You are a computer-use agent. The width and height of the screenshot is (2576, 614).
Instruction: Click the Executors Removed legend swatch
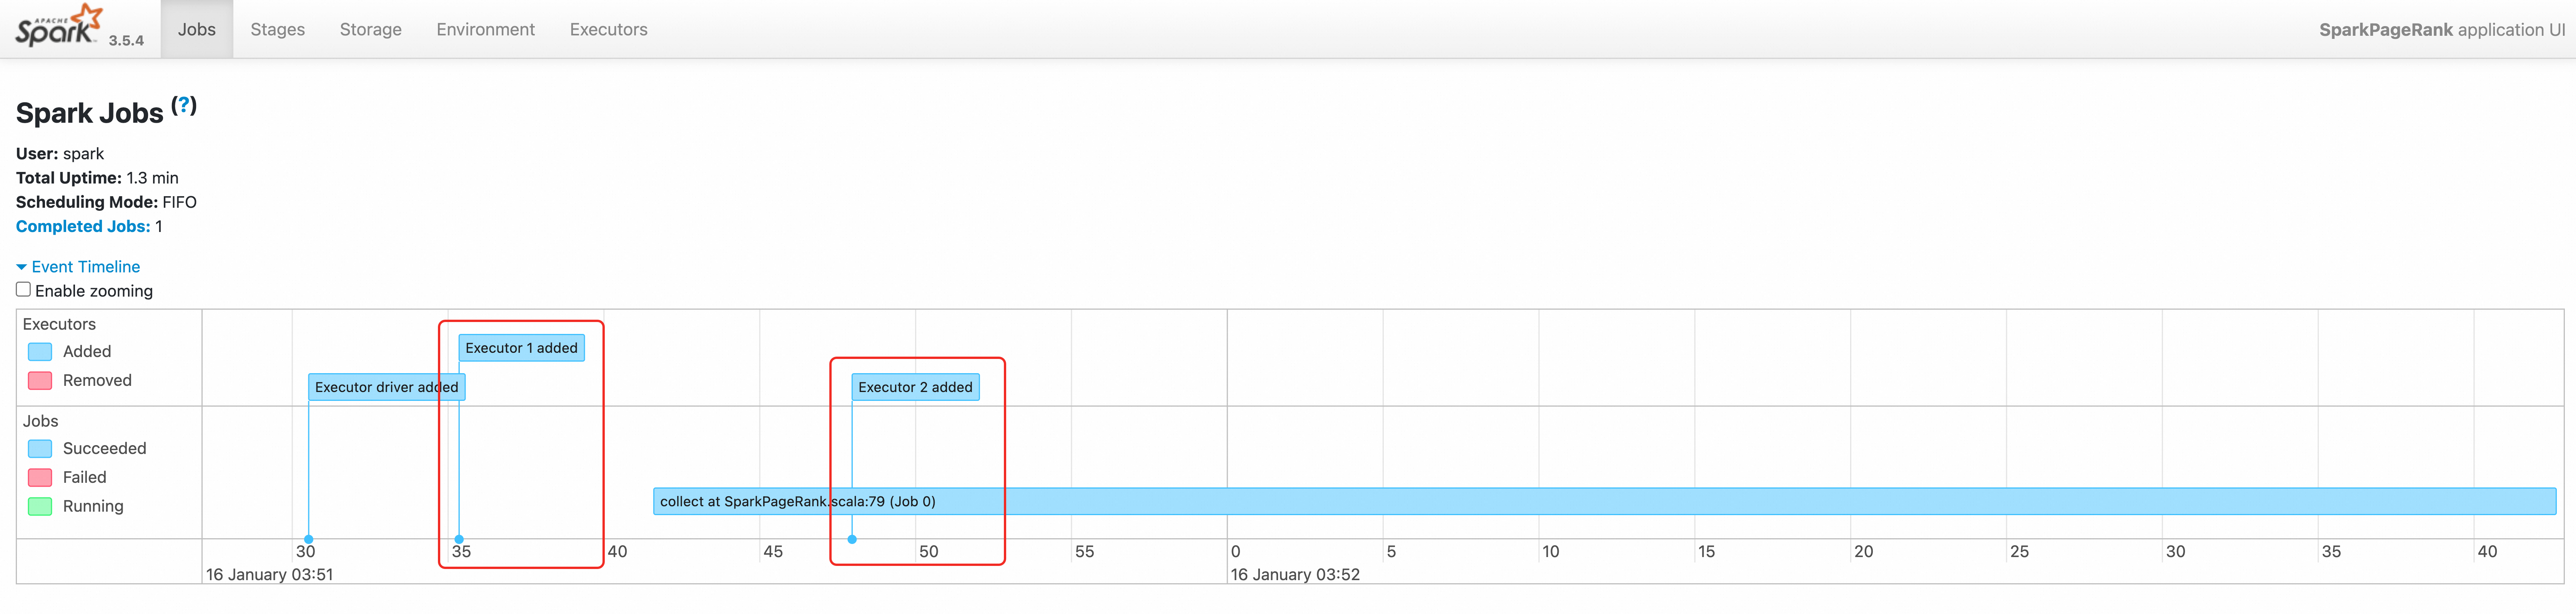[40, 381]
